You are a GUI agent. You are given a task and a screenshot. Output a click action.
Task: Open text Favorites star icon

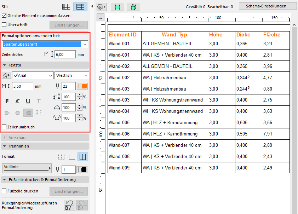6,75
